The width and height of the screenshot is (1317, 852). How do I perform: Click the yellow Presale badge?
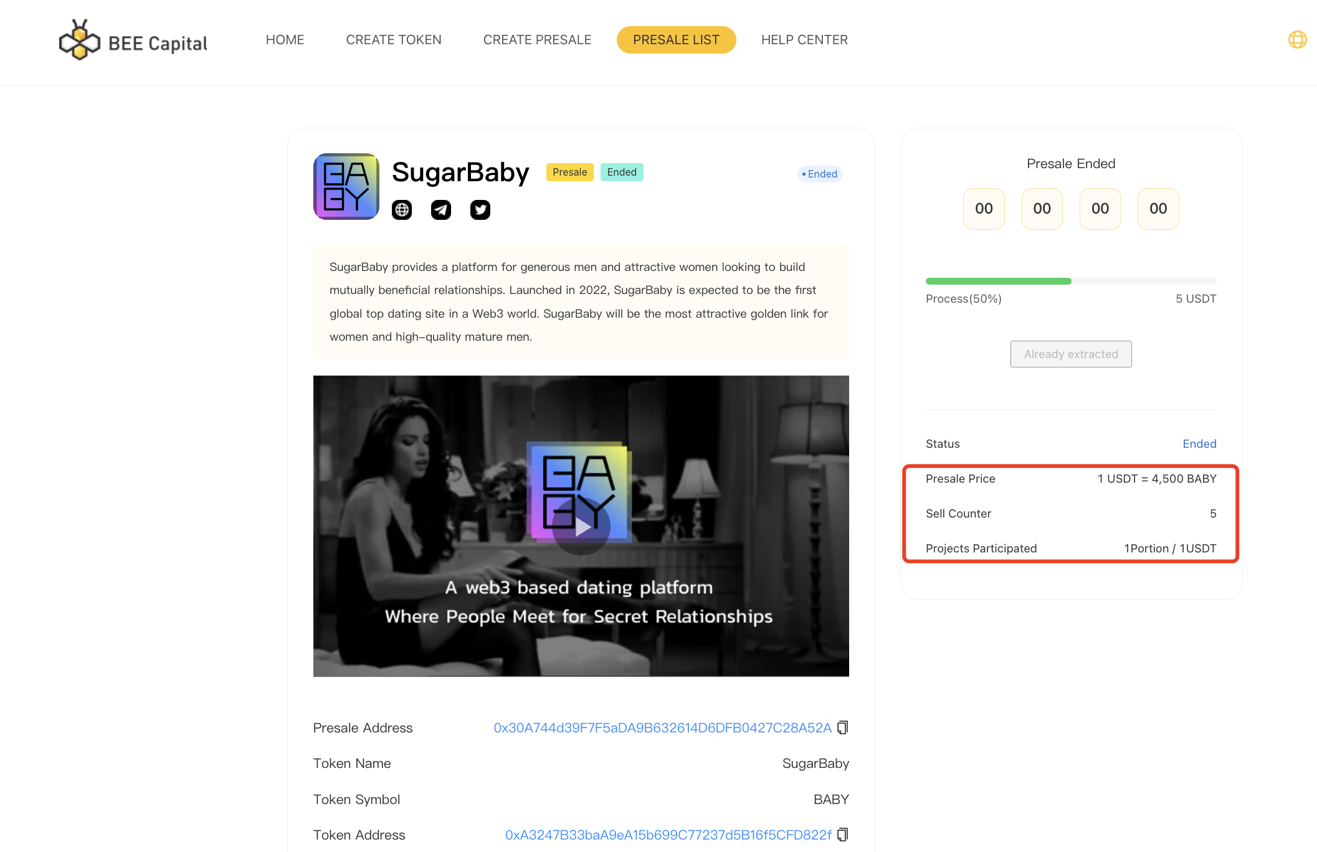569,172
